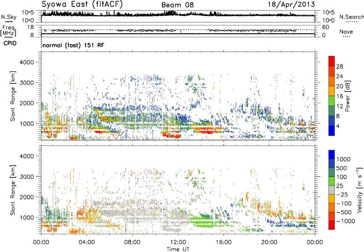Click the 'Power [dB]' color bar title
Image resolution: width=364 pixels, height=252 pixels.
pyautogui.click(x=347, y=96)
